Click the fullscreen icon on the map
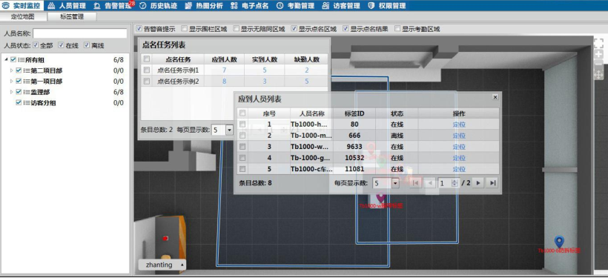Viewport: 608px width, 278px height. (x=598, y=43)
